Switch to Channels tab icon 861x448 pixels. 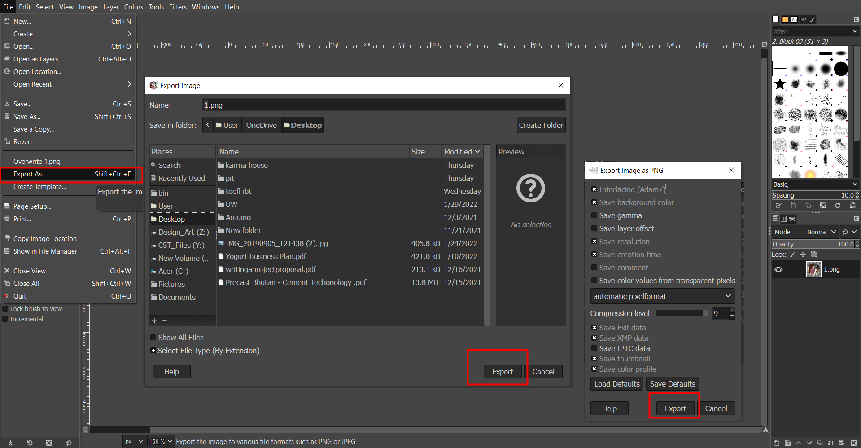(783, 219)
